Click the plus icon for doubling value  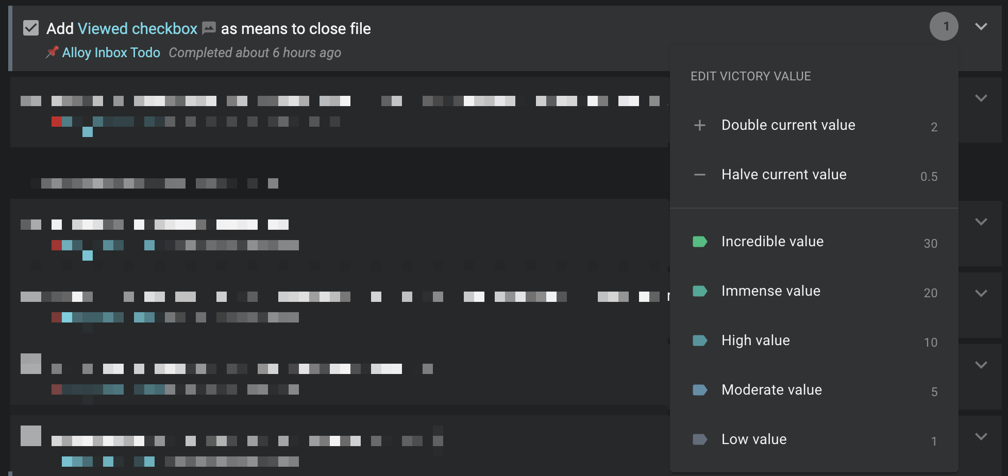[699, 125]
